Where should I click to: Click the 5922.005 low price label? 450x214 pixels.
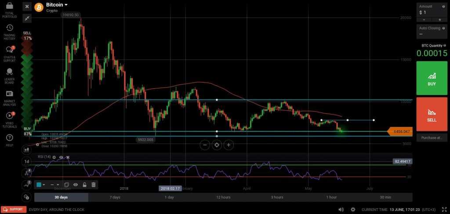[146, 140]
